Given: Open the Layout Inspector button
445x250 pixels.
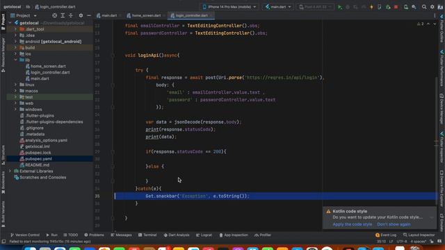Looking at the screenshot, I should point(419,235).
